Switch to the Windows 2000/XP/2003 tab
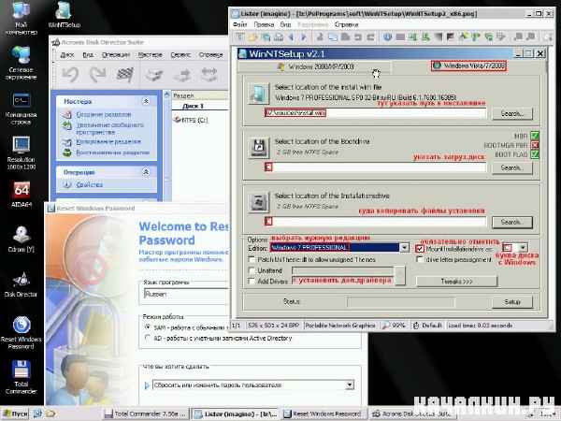Viewport: 561px width, 421px height. (316, 66)
